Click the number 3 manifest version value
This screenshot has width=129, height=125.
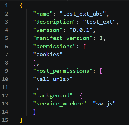pos(101,38)
